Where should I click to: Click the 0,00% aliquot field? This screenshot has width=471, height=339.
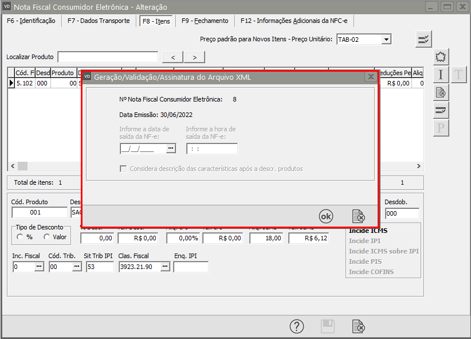[x=183, y=238]
